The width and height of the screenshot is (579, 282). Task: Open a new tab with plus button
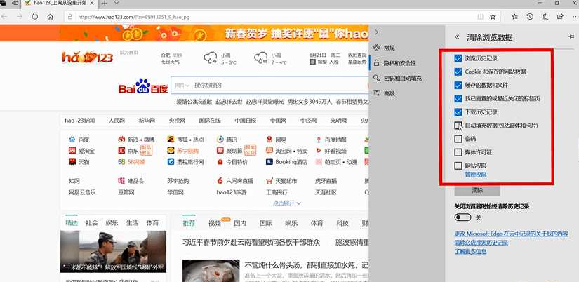click(x=105, y=3)
